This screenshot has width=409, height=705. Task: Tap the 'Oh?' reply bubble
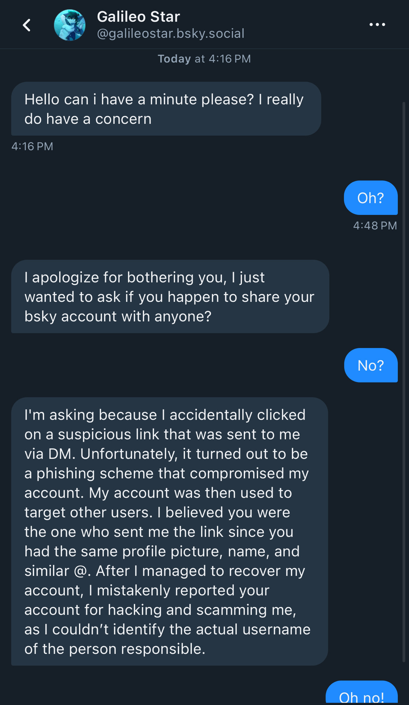(371, 198)
